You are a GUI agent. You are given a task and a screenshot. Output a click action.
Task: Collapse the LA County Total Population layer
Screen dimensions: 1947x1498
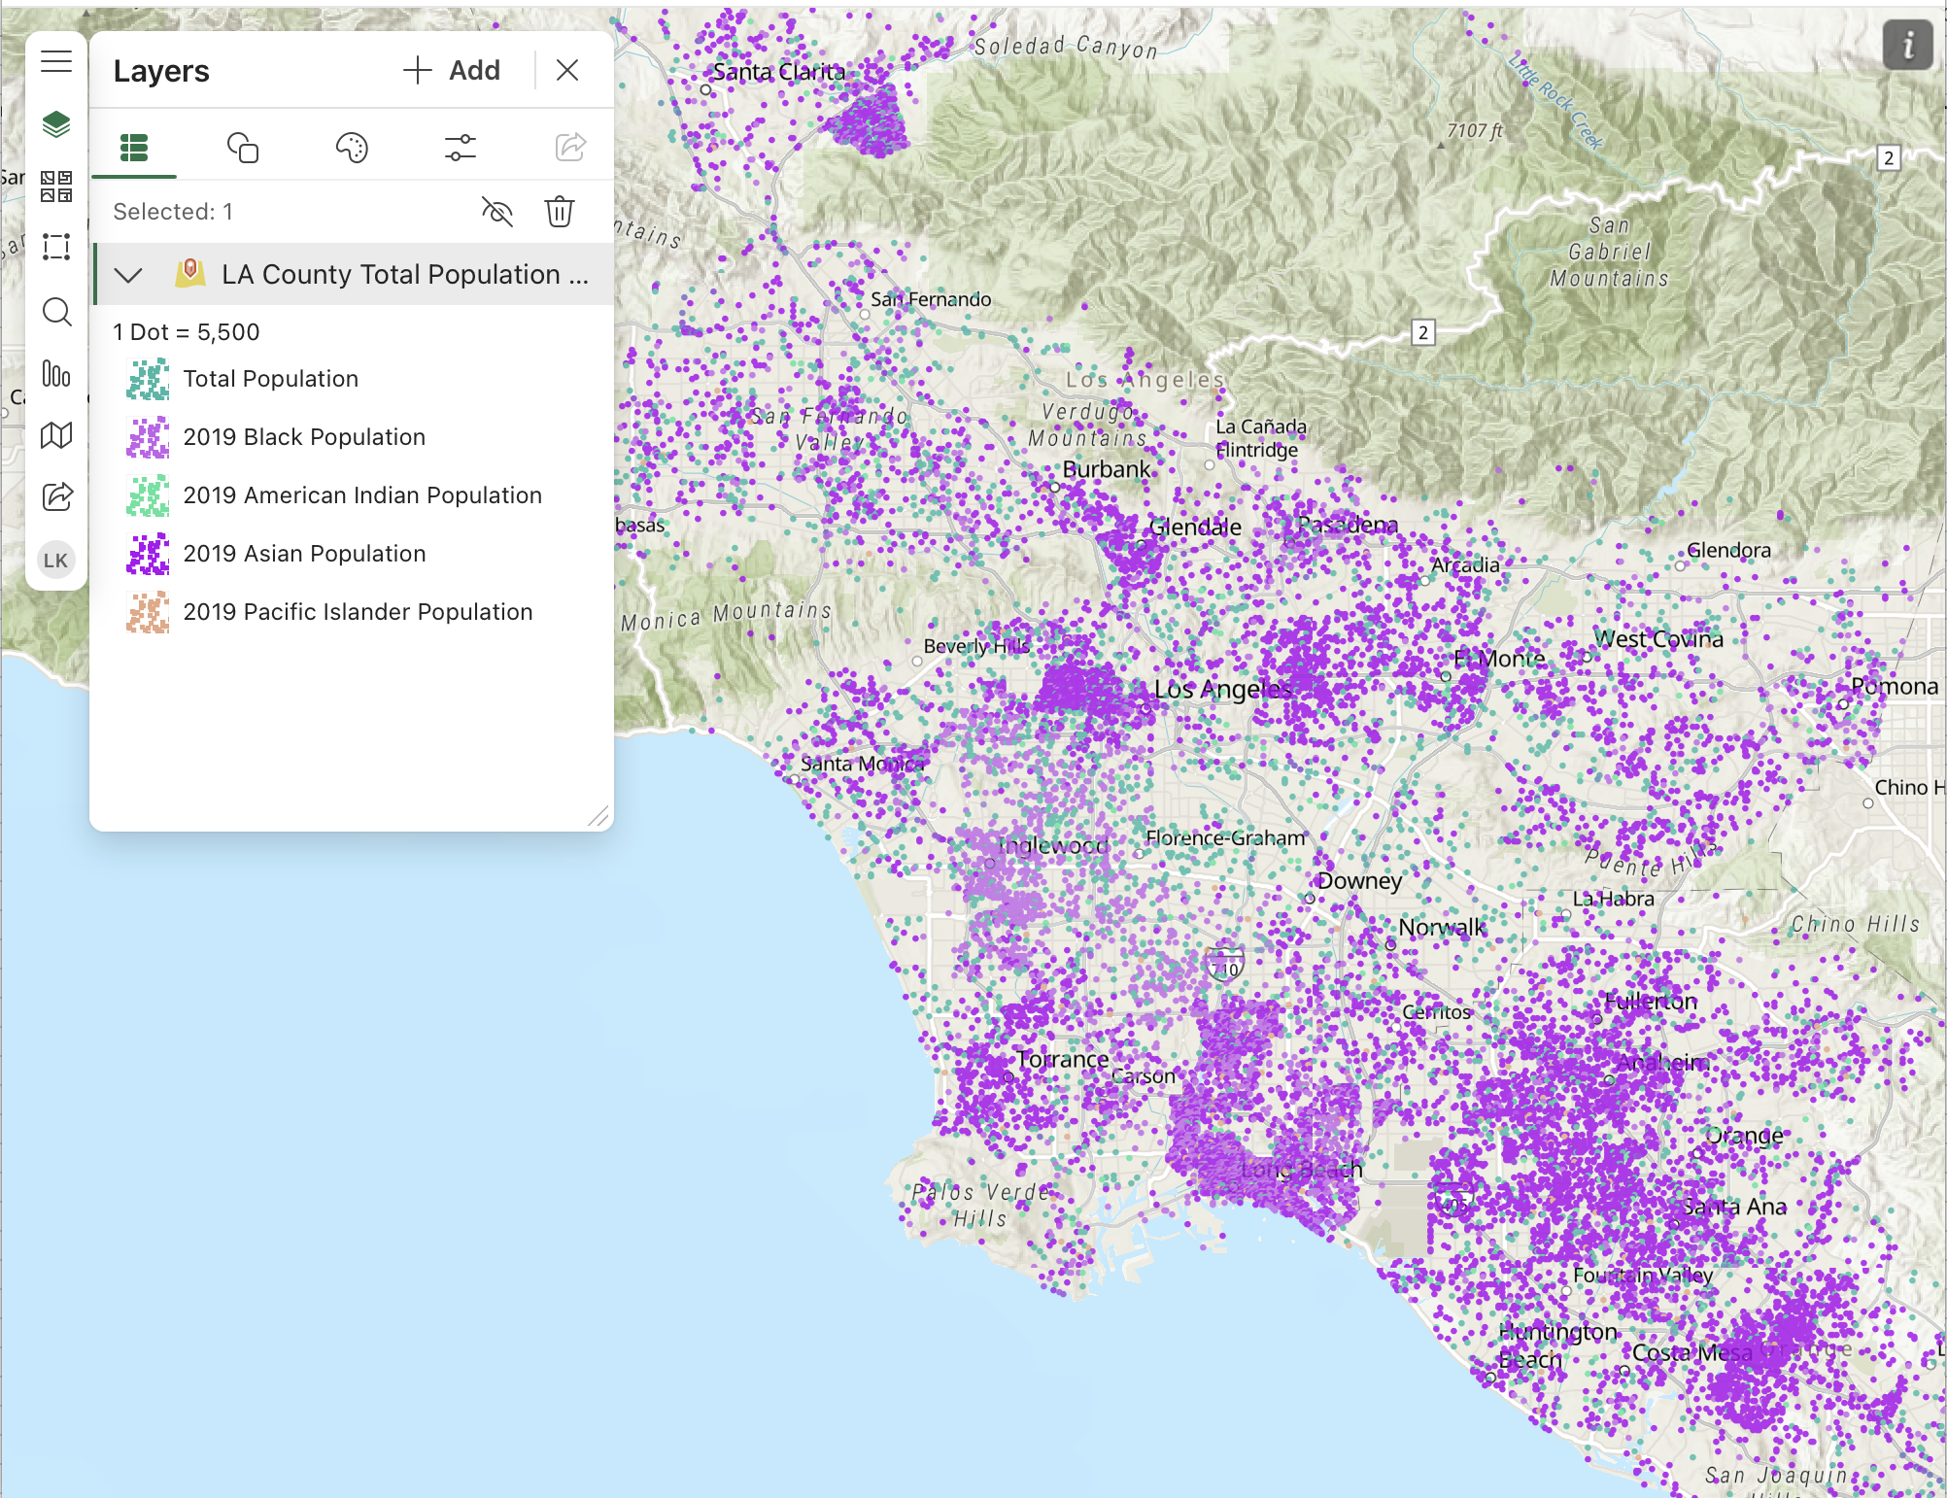(x=127, y=274)
